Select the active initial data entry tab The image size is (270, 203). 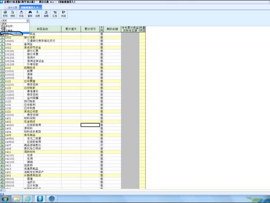(x=30, y=7)
